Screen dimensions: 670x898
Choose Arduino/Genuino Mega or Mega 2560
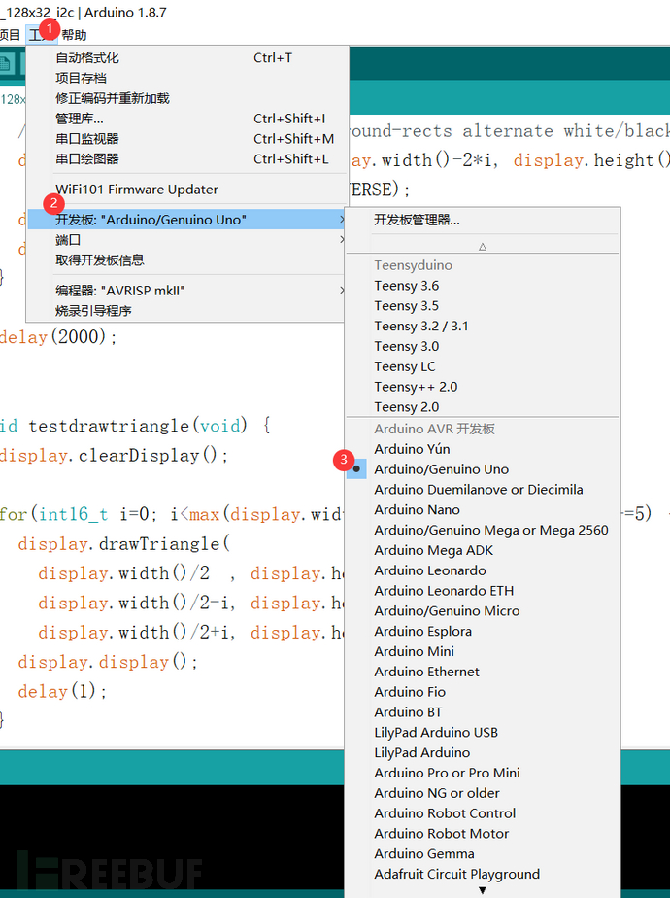coord(490,530)
